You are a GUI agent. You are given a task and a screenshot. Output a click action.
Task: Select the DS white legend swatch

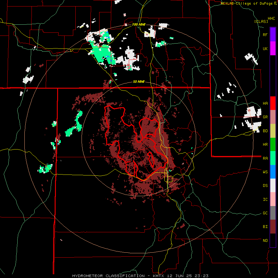pyautogui.click(x=273, y=185)
